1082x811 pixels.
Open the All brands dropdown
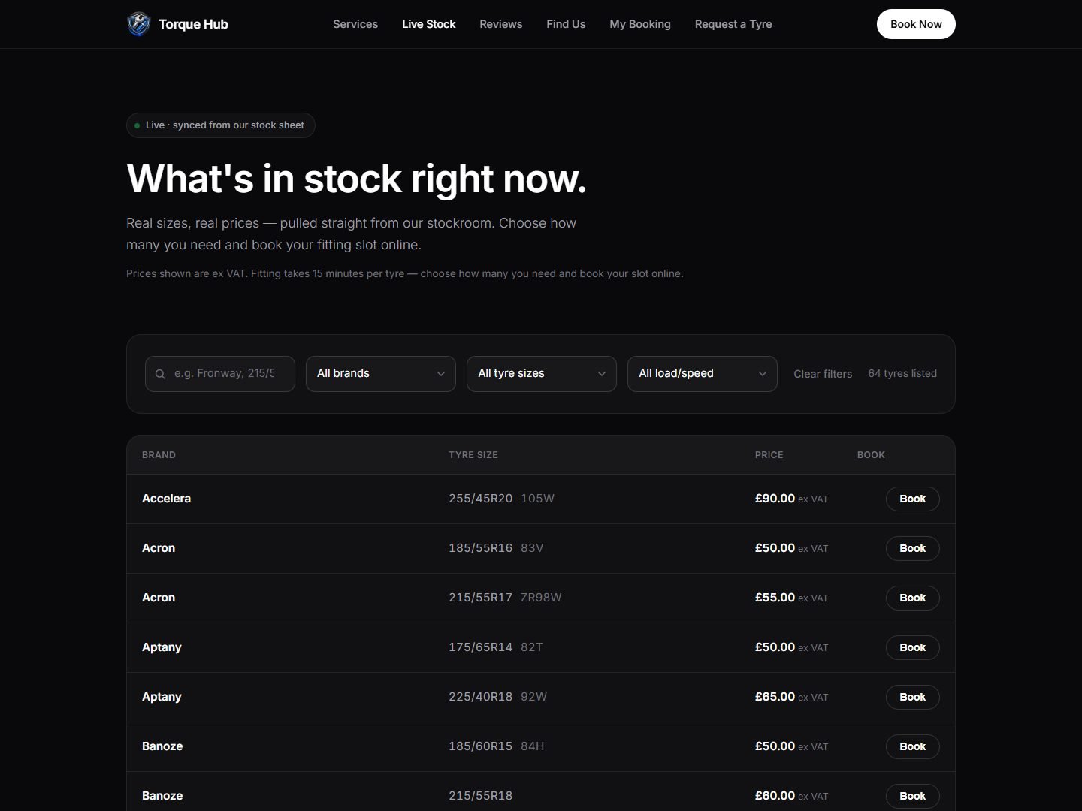click(x=381, y=374)
